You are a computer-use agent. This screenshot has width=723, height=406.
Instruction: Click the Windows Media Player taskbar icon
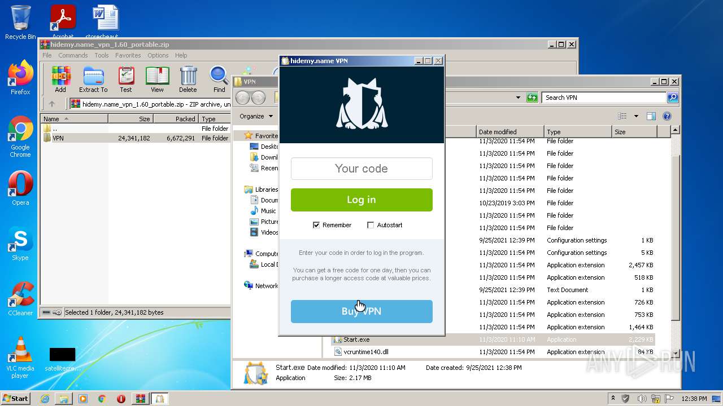(x=83, y=399)
